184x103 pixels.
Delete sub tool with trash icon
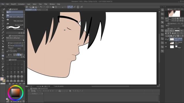point(24,33)
